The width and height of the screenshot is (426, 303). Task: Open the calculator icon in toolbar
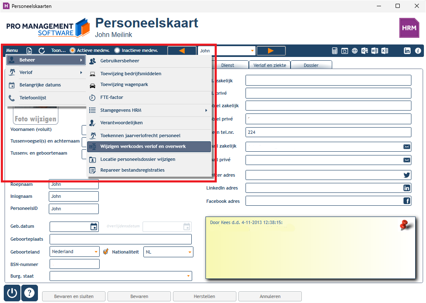(335, 51)
